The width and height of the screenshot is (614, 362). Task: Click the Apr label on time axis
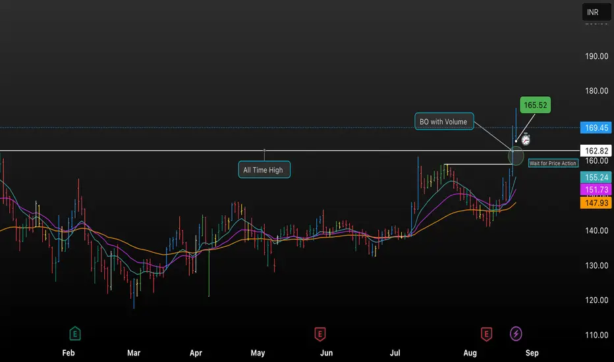[x=196, y=353]
